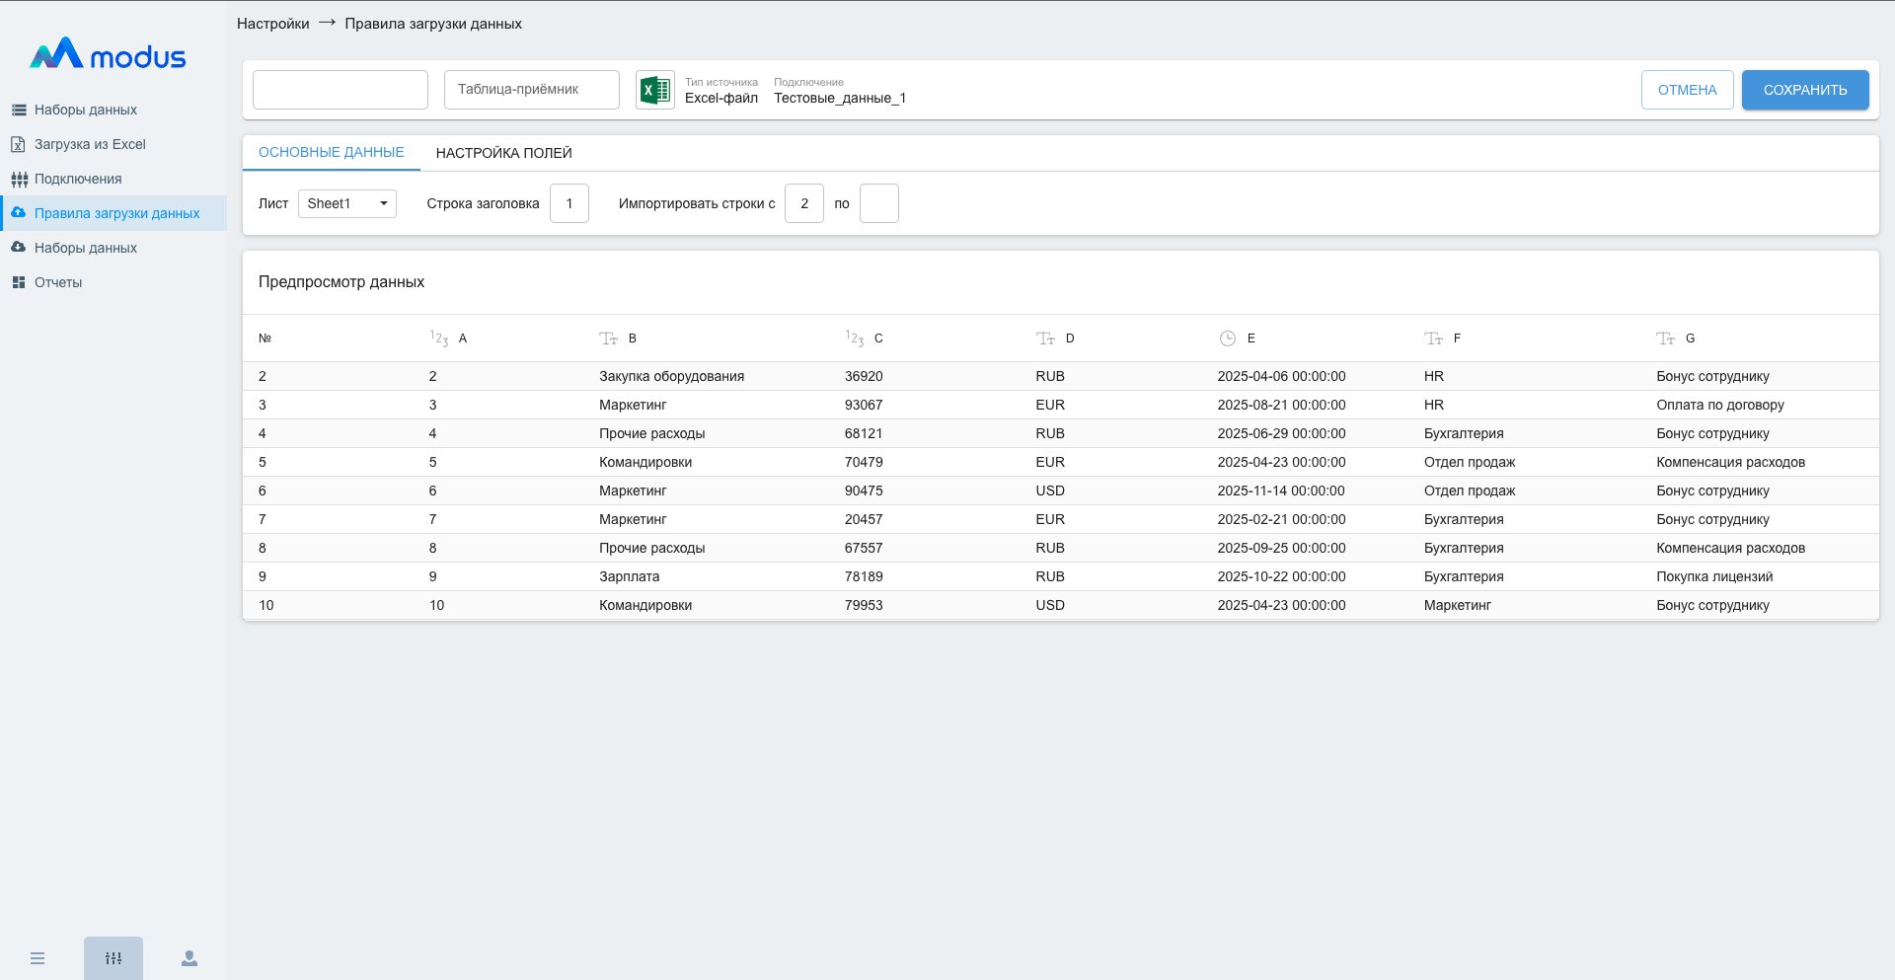Go to Подключения in the sidebar
This screenshot has width=1895, height=980.
(x=78, y=179)
